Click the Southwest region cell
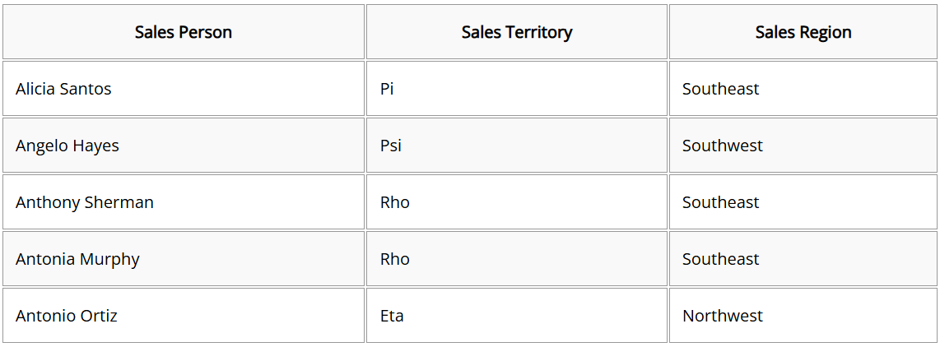Viewport: 940px width, 347px height. pyautogui.click(x=803, y=145)
